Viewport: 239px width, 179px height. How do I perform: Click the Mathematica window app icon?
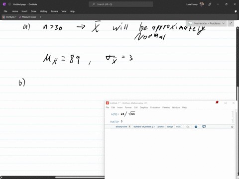click(x=108, y=103)
